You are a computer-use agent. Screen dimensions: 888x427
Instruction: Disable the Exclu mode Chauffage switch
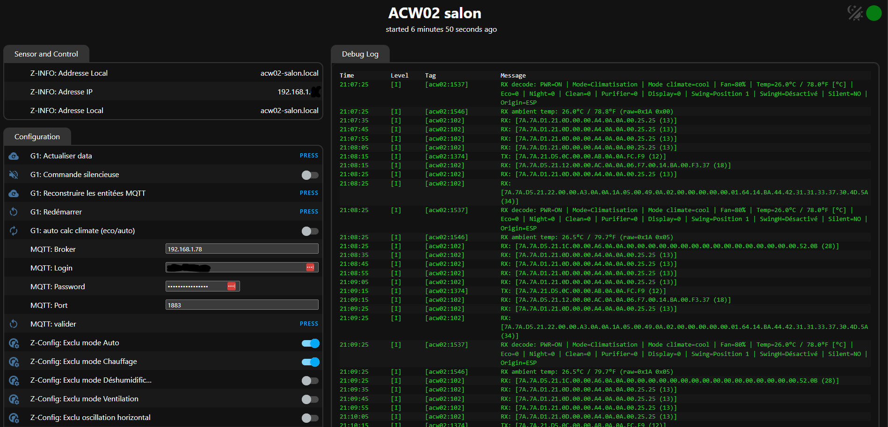[x=310, y=362]
